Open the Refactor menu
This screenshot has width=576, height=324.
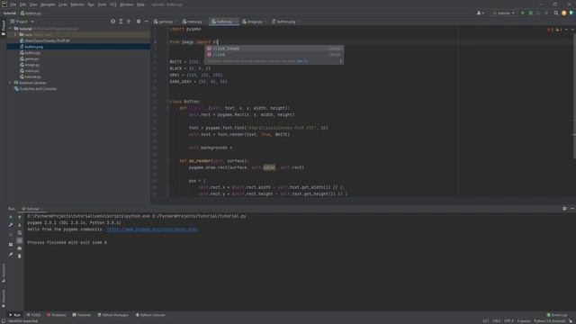pos(77,4)
